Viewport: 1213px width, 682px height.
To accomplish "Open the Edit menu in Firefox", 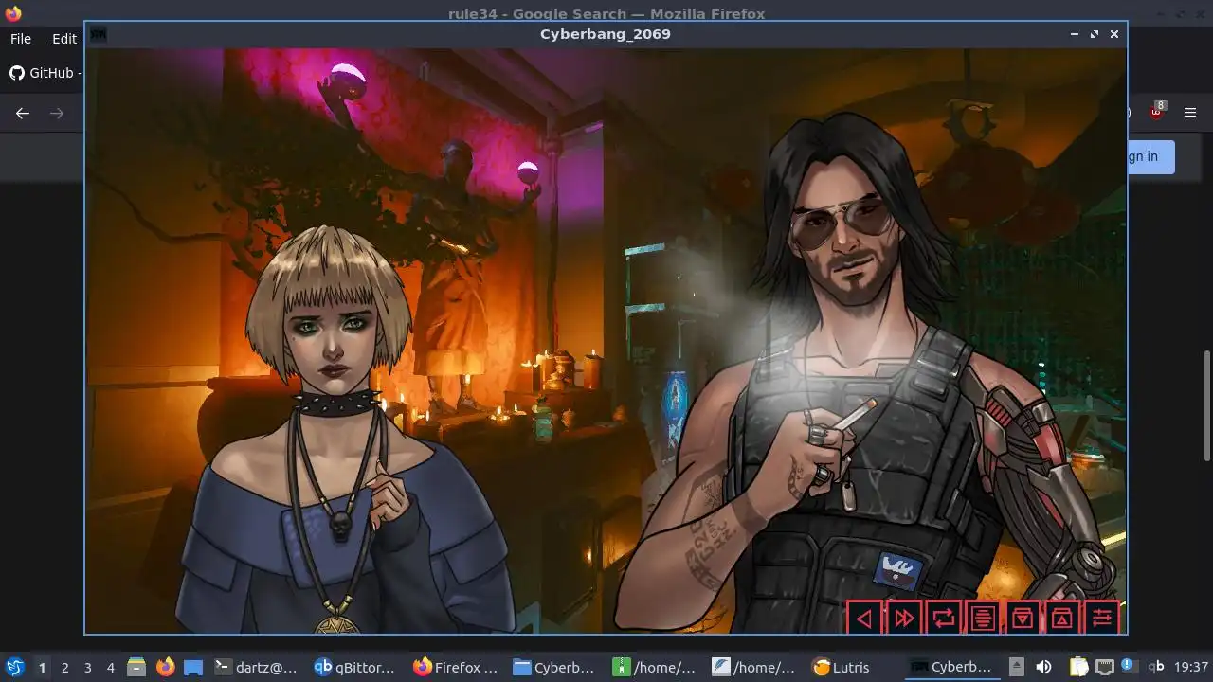I will (64, 39).
